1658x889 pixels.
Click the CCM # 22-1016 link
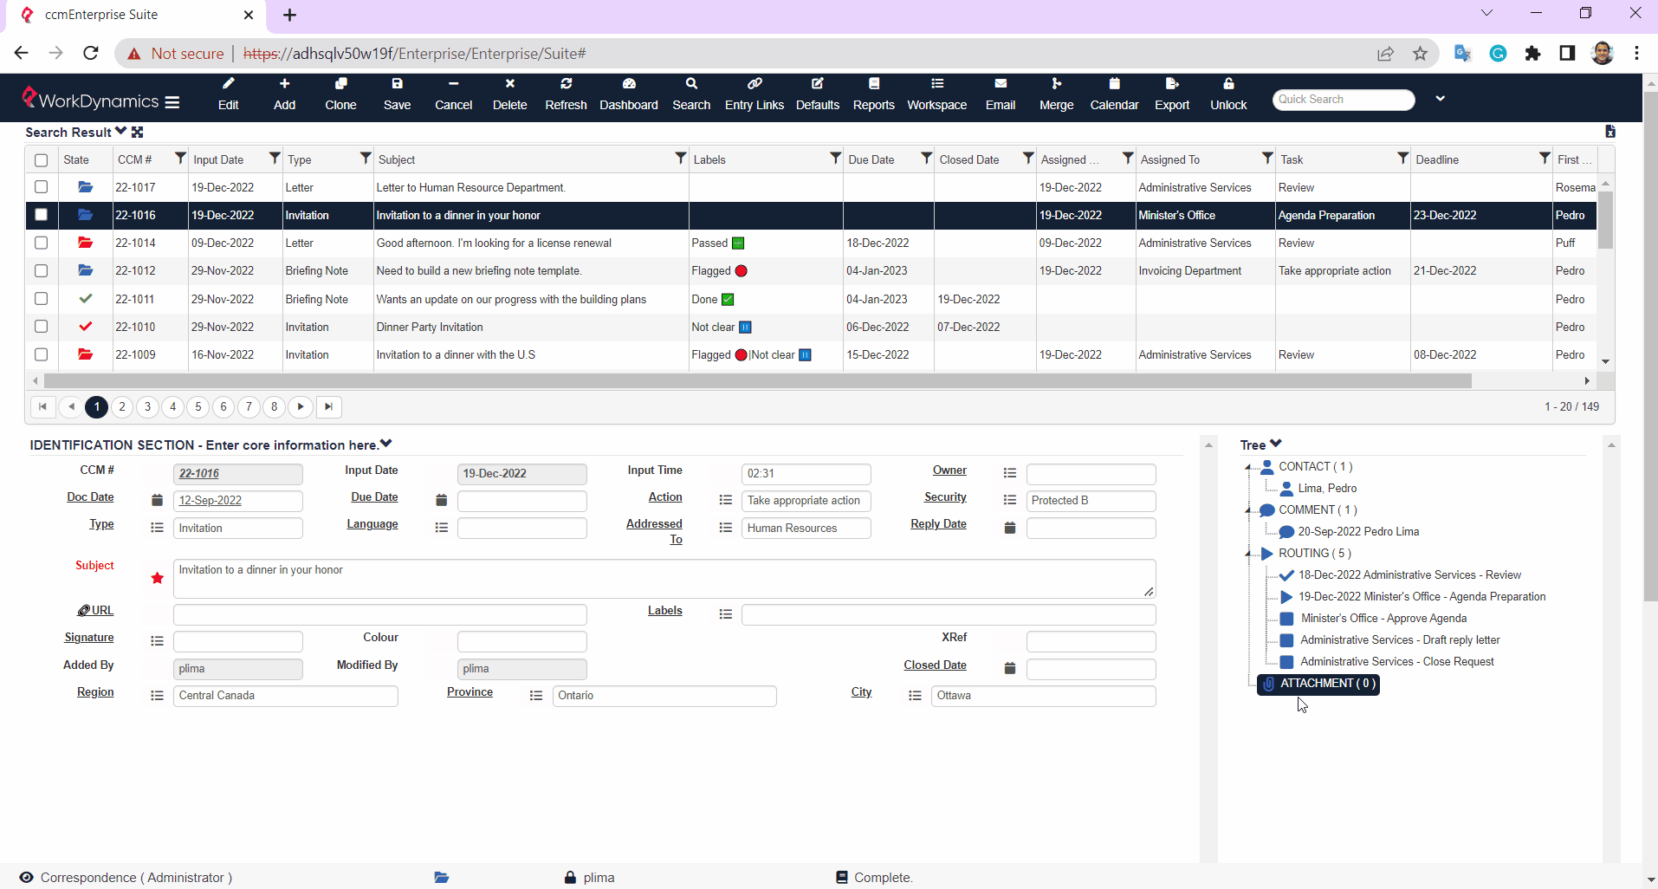(199, 474)
